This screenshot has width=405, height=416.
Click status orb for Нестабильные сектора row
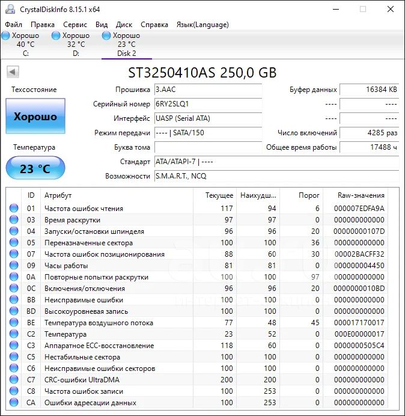point(13,357)
